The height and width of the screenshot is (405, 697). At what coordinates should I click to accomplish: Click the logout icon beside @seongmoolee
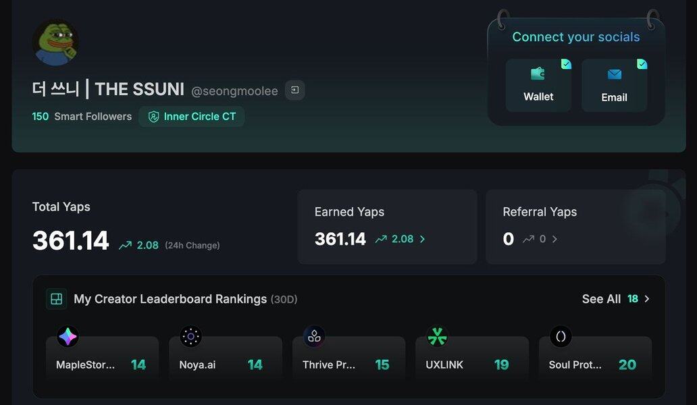tap(295, 90)
